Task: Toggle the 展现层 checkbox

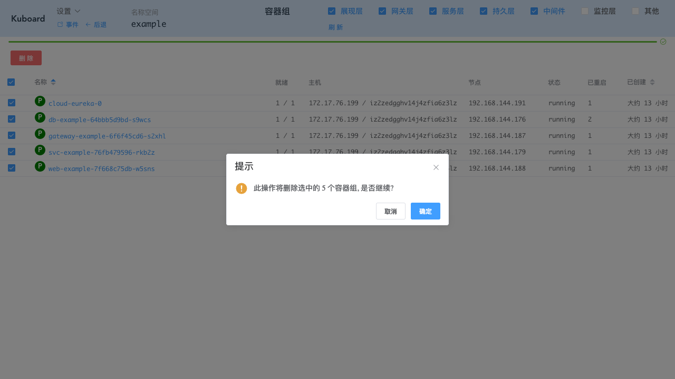Action: pos(332,11)
